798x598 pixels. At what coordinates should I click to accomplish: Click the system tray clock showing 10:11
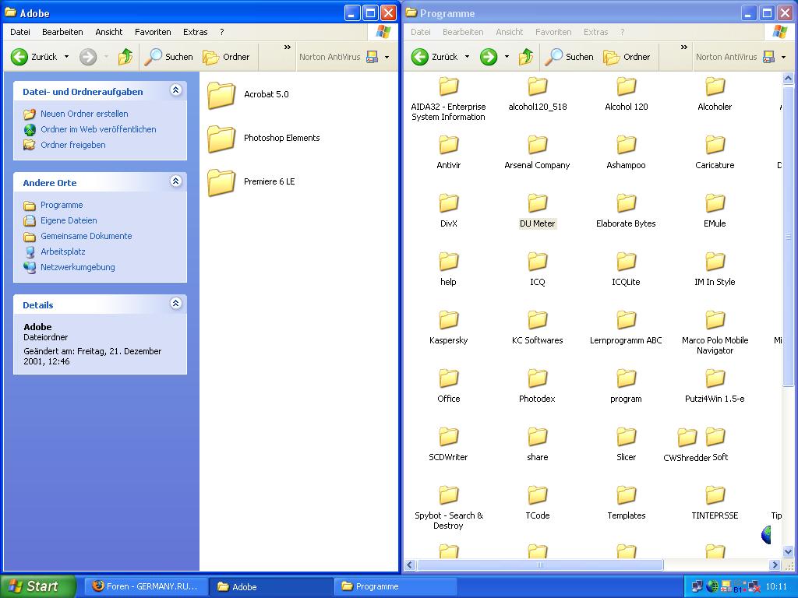[776, 587]
